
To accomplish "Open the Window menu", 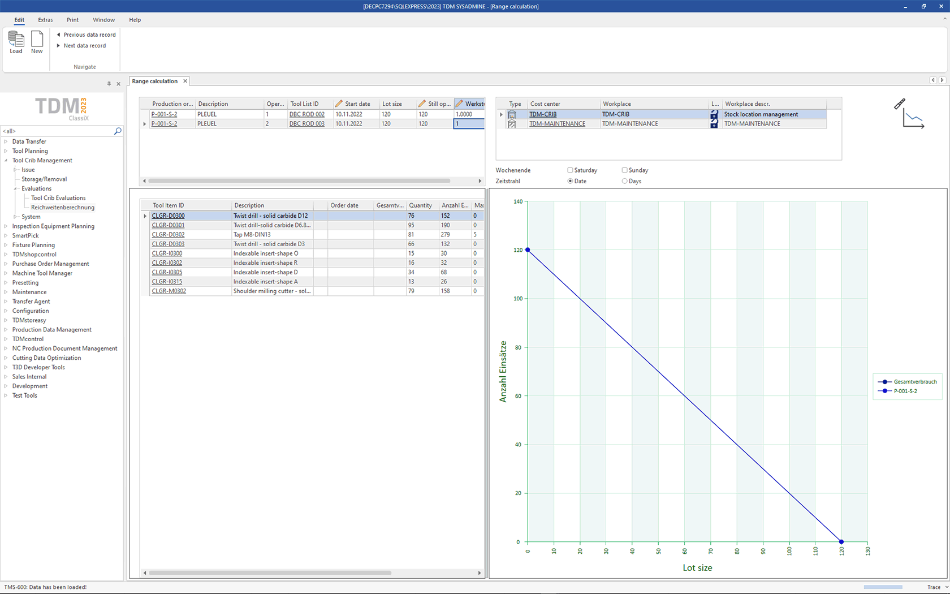I will pos(104,20).
